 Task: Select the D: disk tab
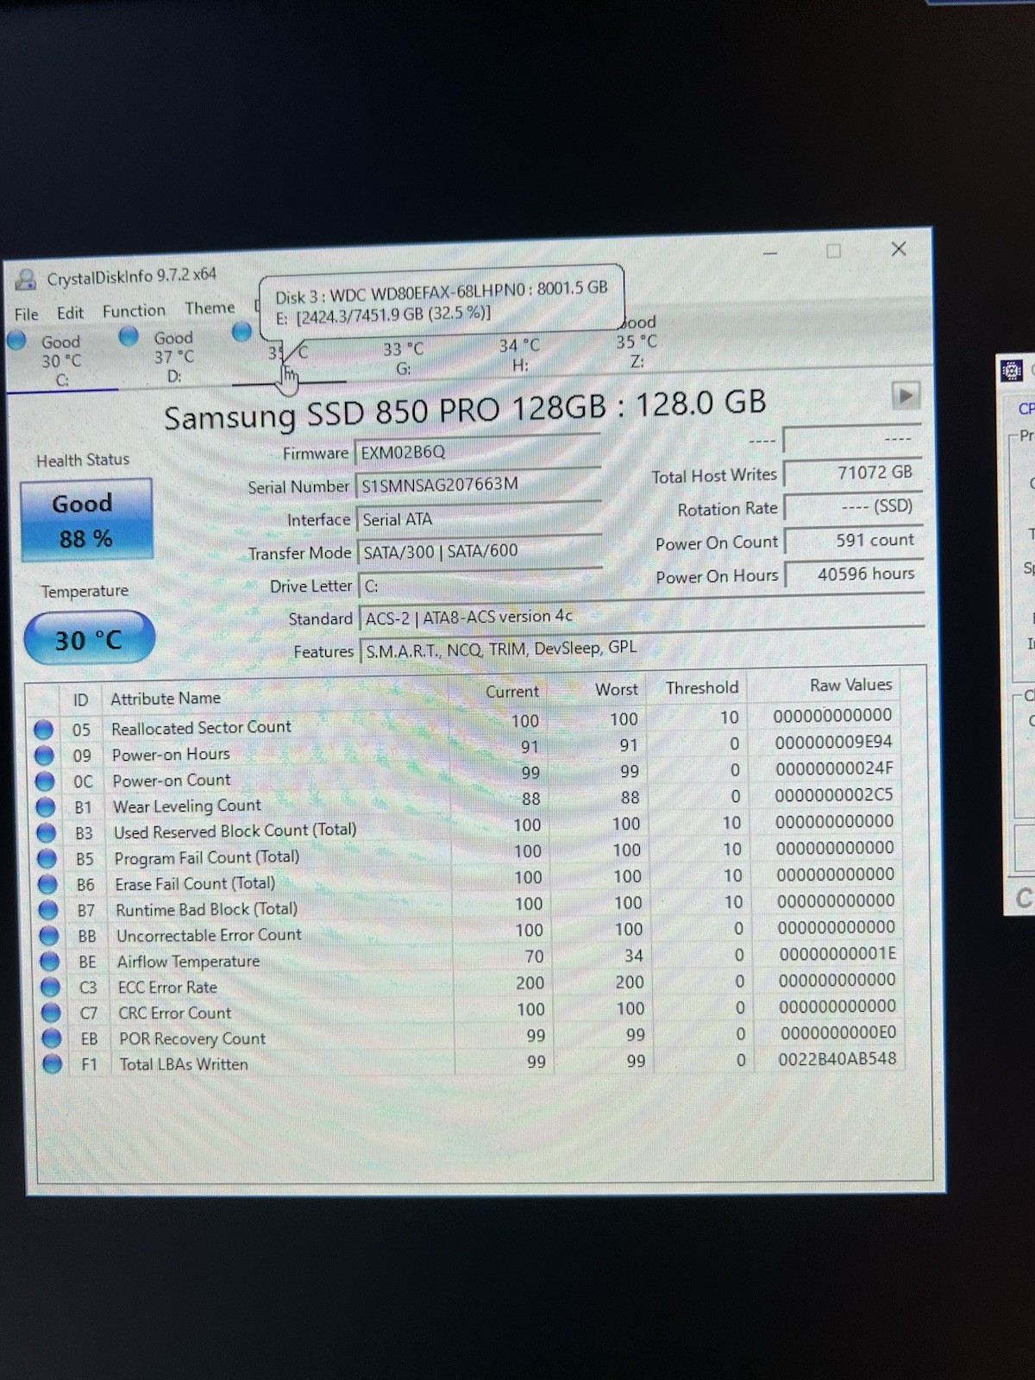tap(173, 356)
